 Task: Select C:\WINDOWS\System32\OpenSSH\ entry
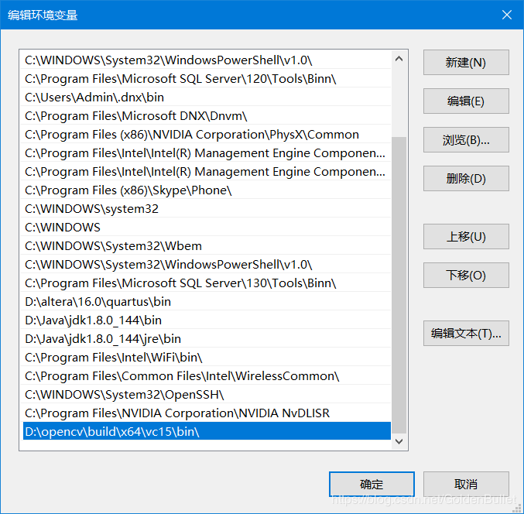207,394
